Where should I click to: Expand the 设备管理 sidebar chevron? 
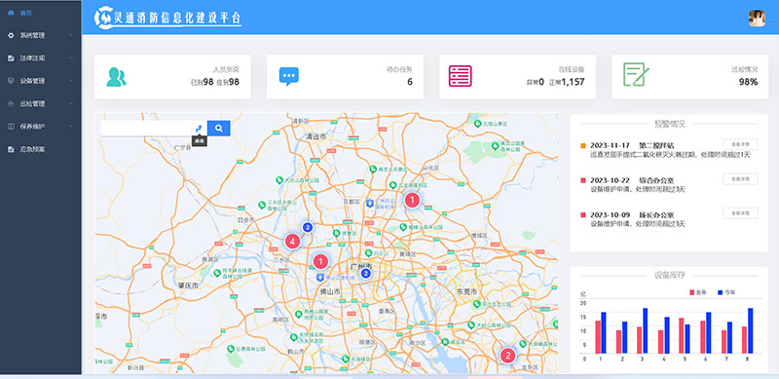pos(71,81)
